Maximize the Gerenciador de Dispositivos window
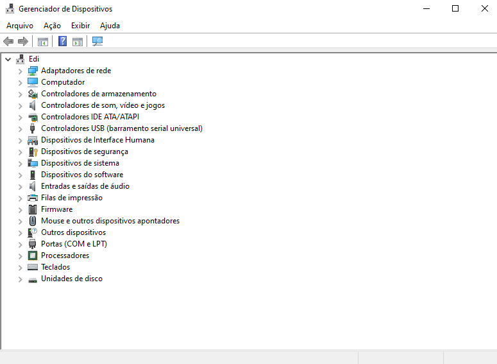 (455, 8)
